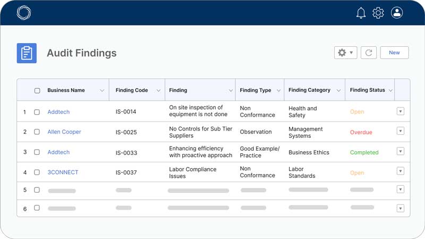Open row action menu for IS-0037

coord(401,172)
